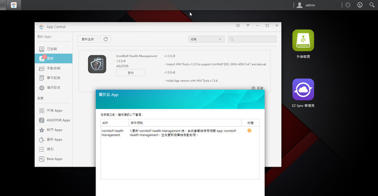Open the Preferences gear sidebar item
378x196 pixels.
click(x=54, y=88)
